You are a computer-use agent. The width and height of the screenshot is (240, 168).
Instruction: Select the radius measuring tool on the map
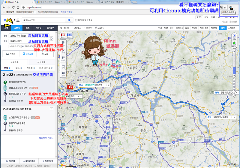(x=234, y=87)
